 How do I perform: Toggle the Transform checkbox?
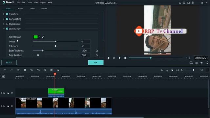coord(7,14)
